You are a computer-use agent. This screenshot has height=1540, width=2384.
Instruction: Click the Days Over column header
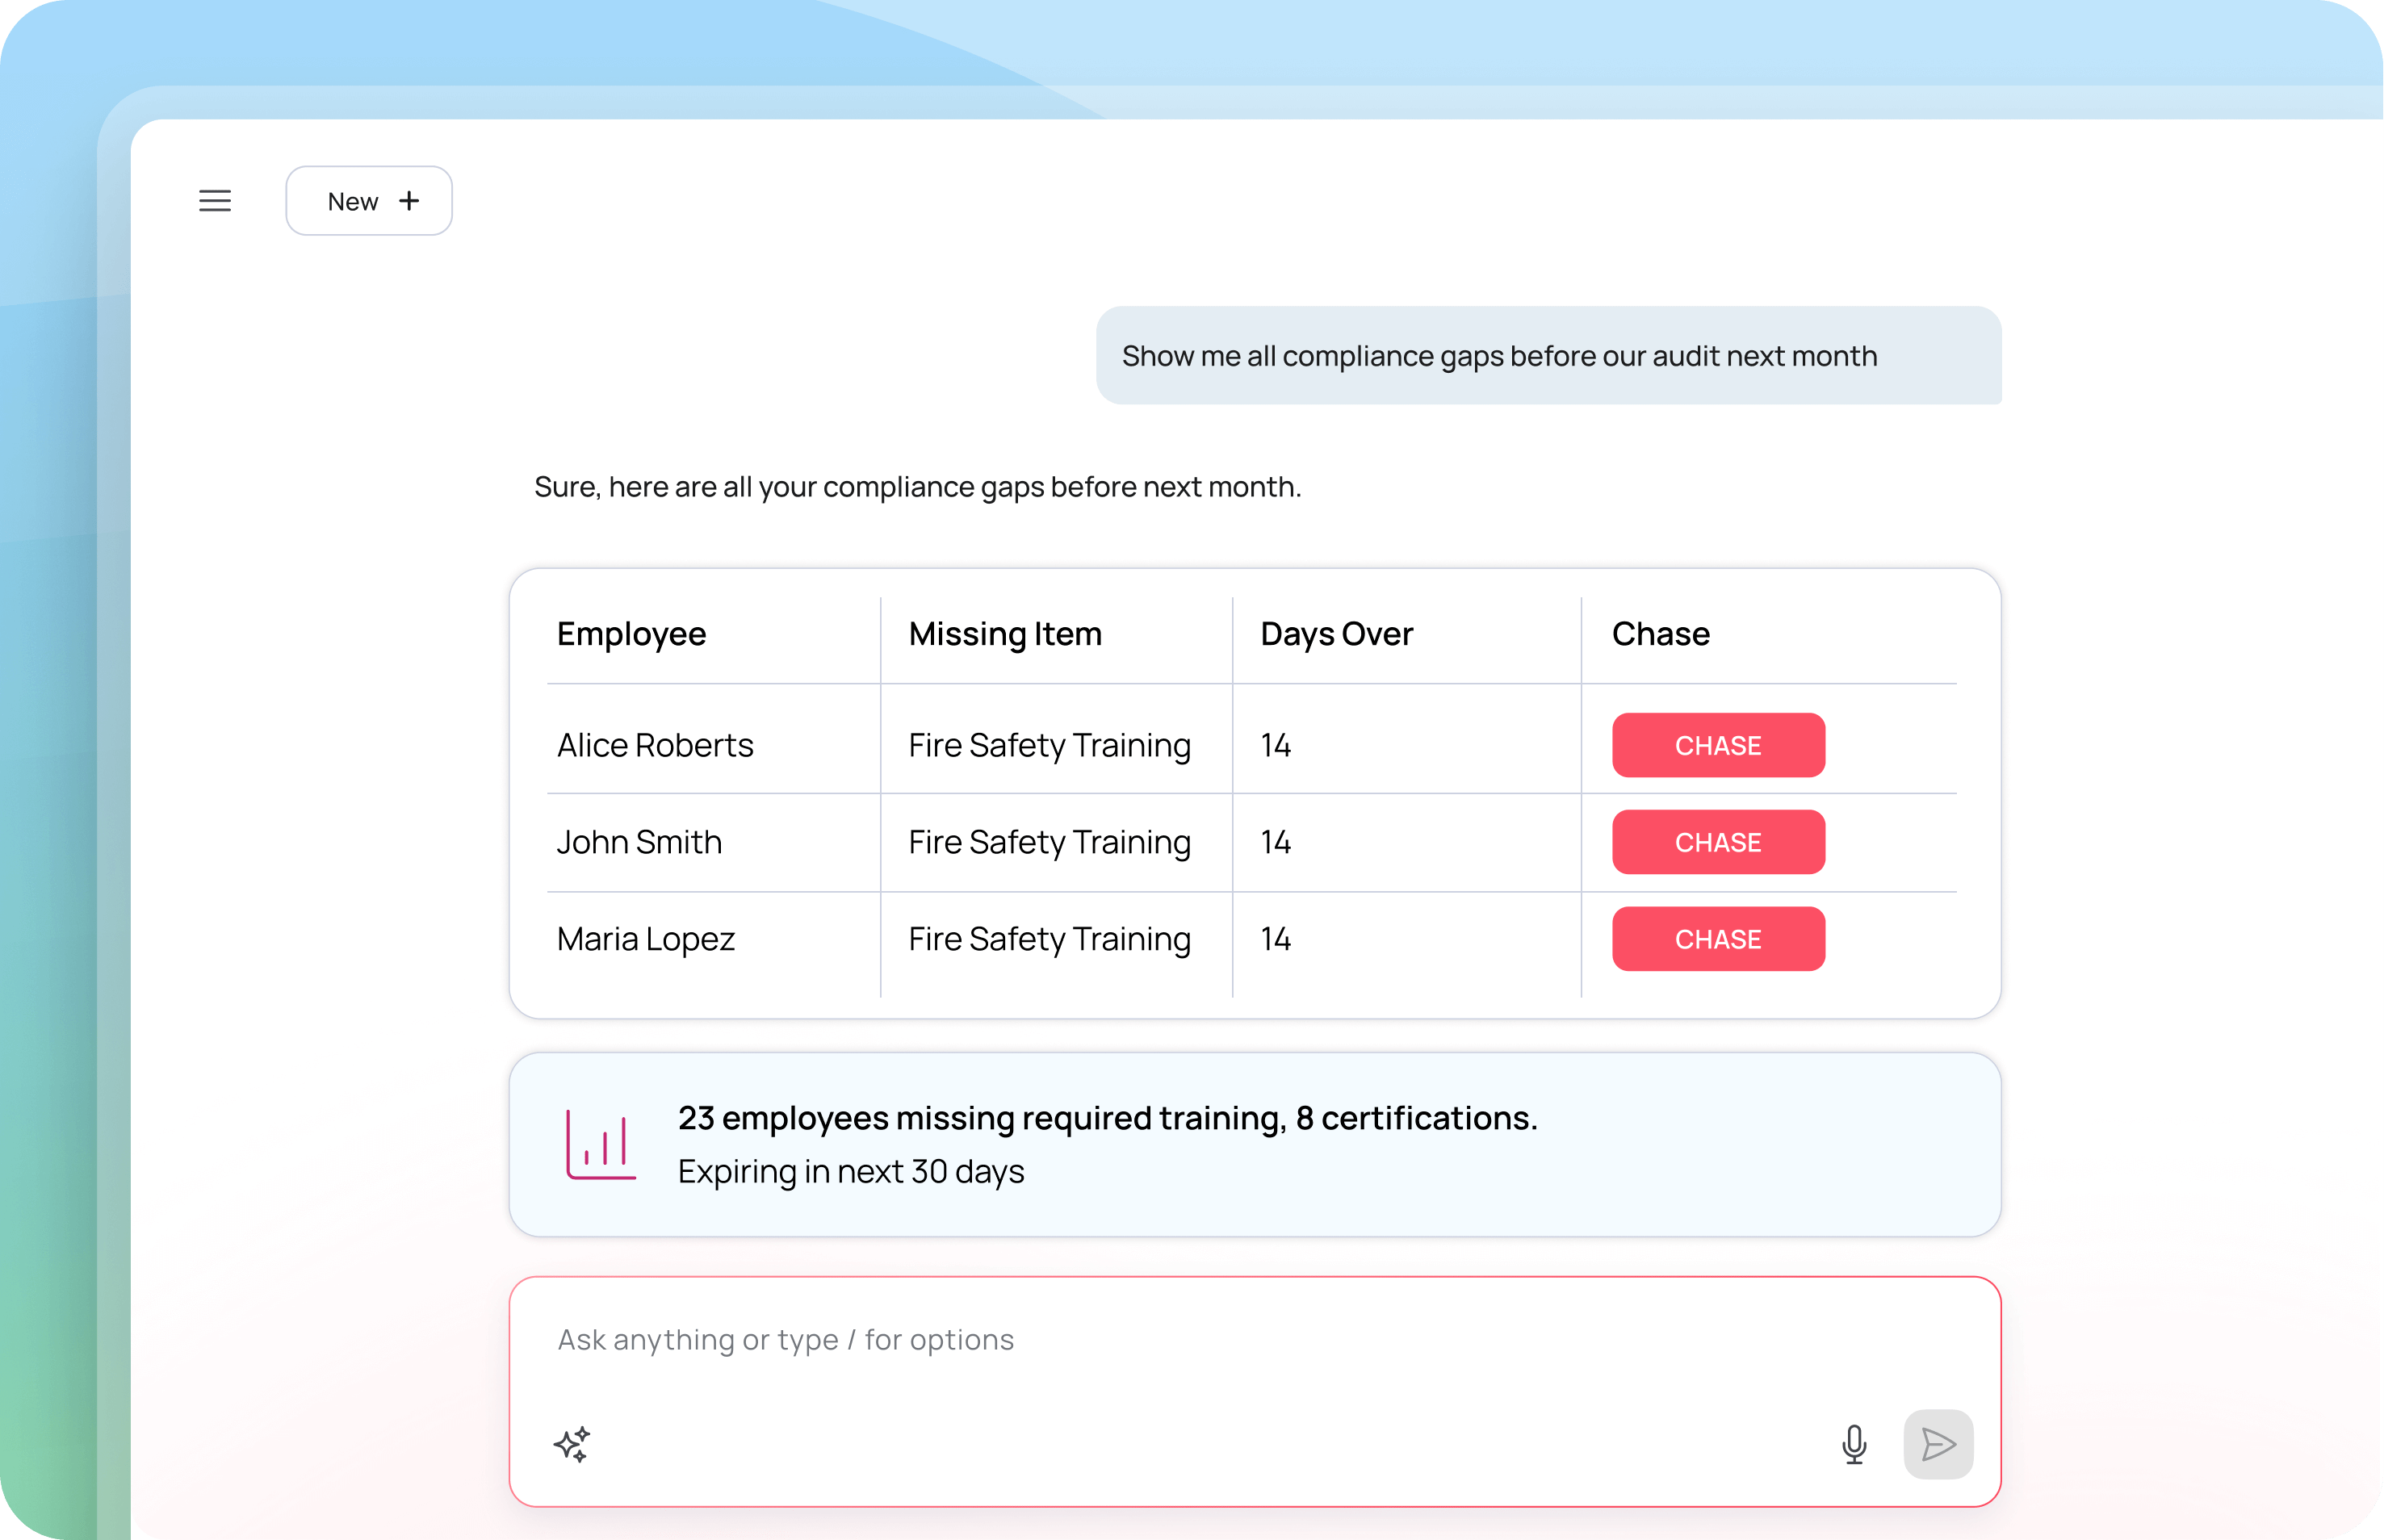(1336, 634)
